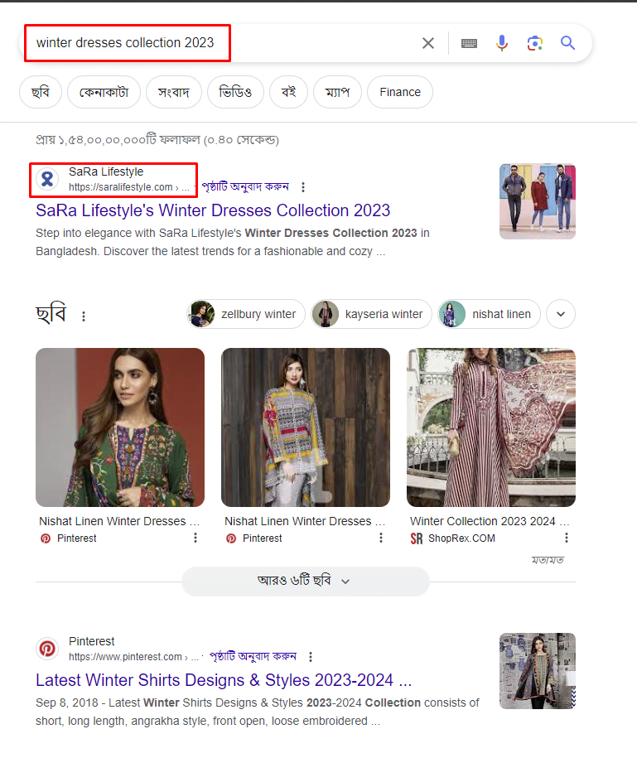Open more options beside ছবি heading
The height and width of the screenshot is (758, 637).
[x=84, y=316]
